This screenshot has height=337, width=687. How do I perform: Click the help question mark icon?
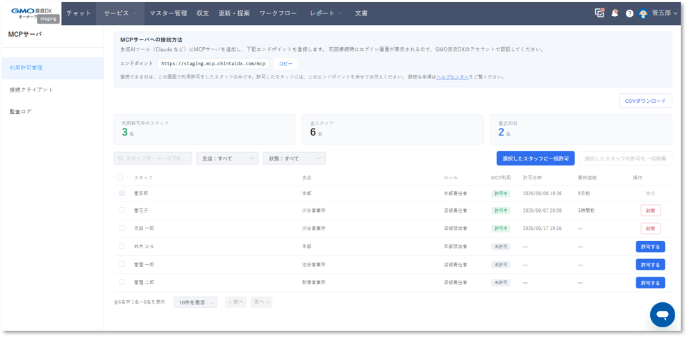click(x=629, y=14)
